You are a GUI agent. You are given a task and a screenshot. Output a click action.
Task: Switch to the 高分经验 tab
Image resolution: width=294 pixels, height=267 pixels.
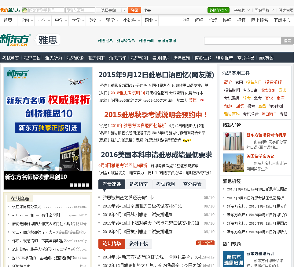coord(192,184)
